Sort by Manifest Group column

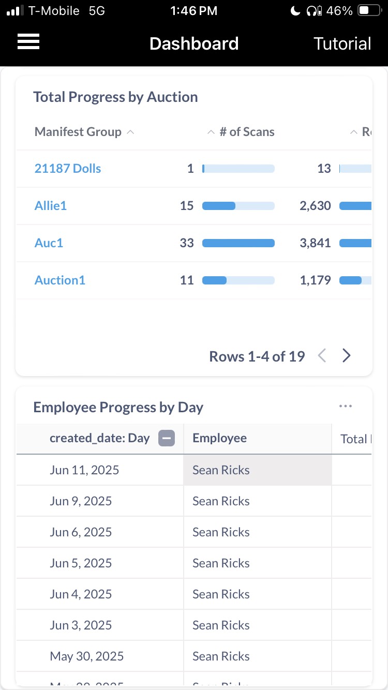coord(78,132)
